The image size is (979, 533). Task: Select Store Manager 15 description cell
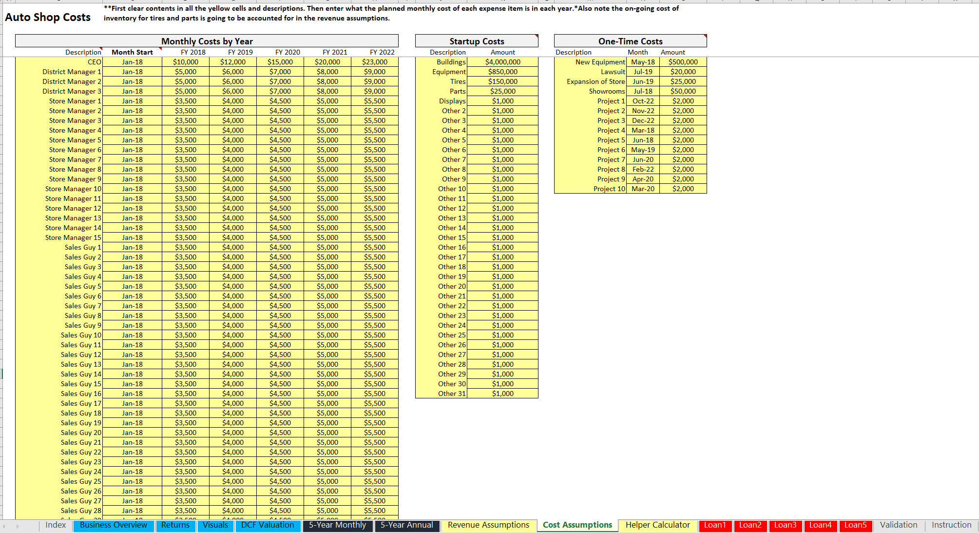(x=59, y=237)
